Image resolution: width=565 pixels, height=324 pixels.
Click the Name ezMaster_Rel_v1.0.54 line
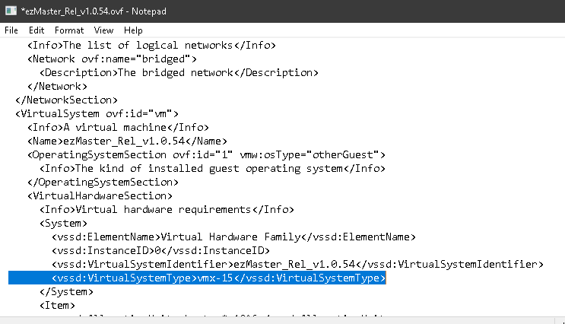pyautogui.click(x=127, y=141)
